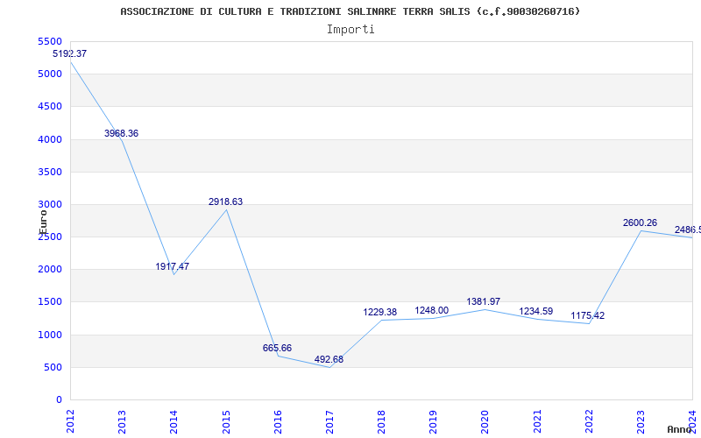Click the "Importi" subtitle
This screenshot has height=438, width=701.
(x=350, y=30)
